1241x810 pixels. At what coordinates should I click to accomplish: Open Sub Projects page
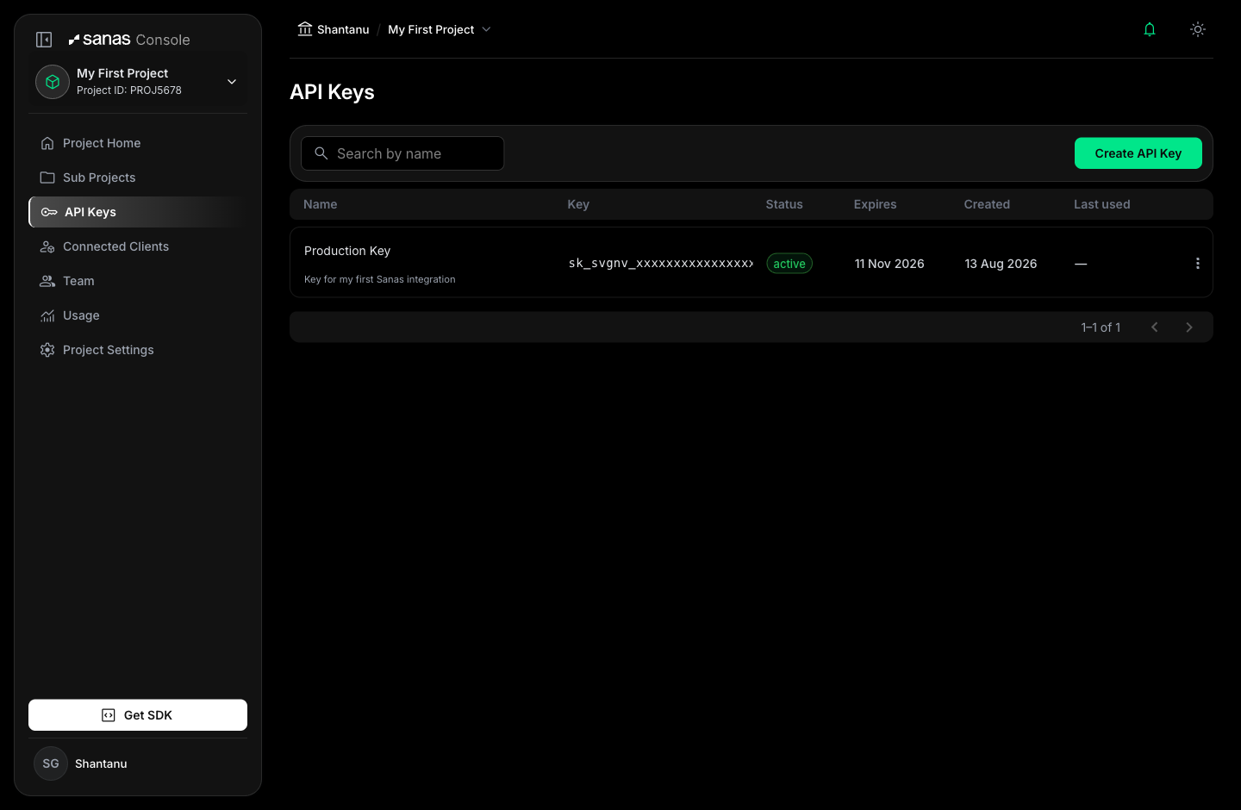click(x=138, y=178)
